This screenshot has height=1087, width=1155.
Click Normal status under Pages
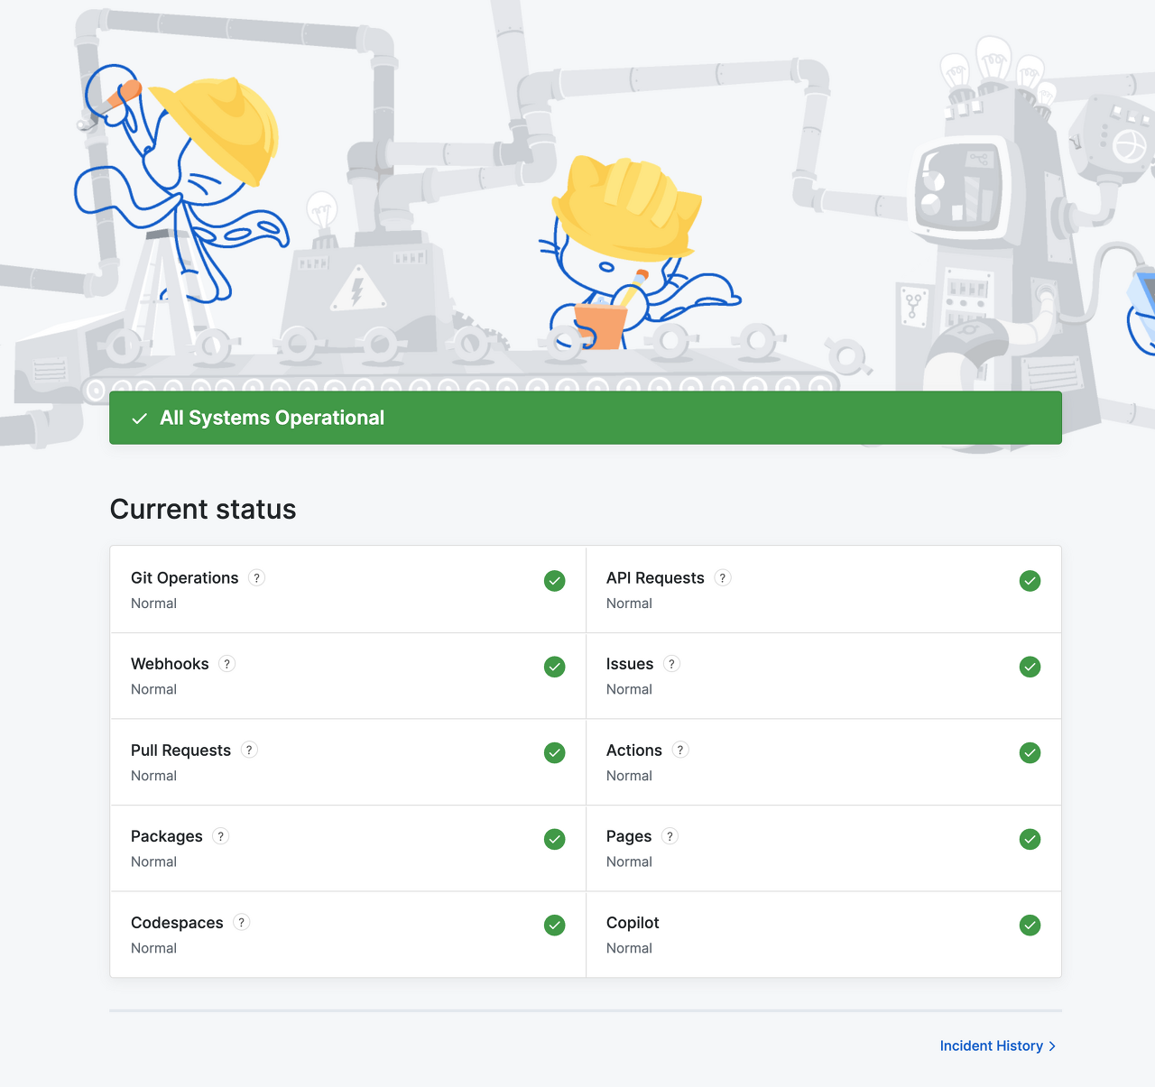click(629, 861)
